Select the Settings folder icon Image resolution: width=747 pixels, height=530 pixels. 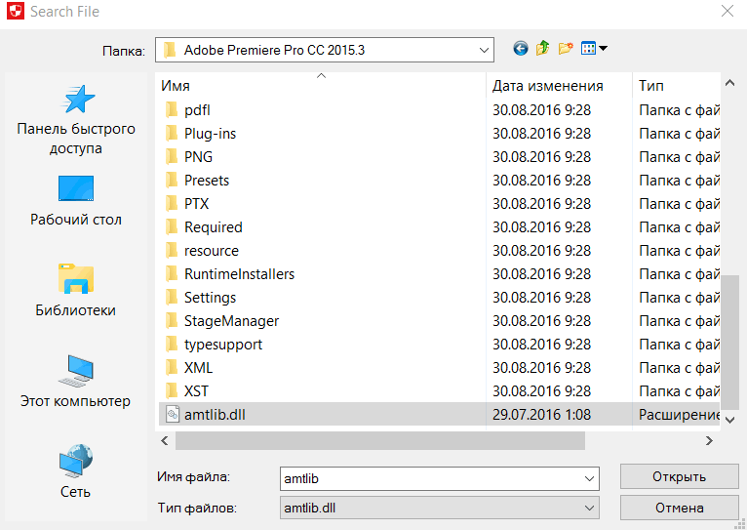[x=172, y=297]
